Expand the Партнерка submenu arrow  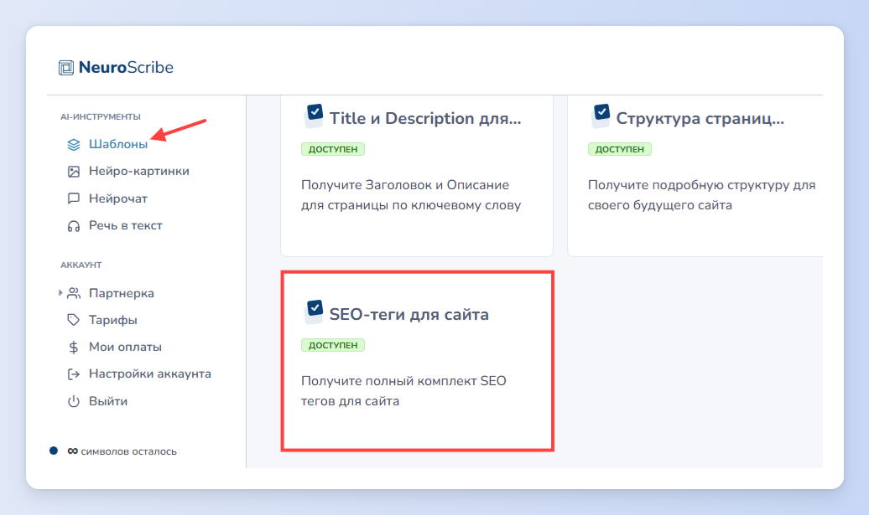tap(60, 292)
